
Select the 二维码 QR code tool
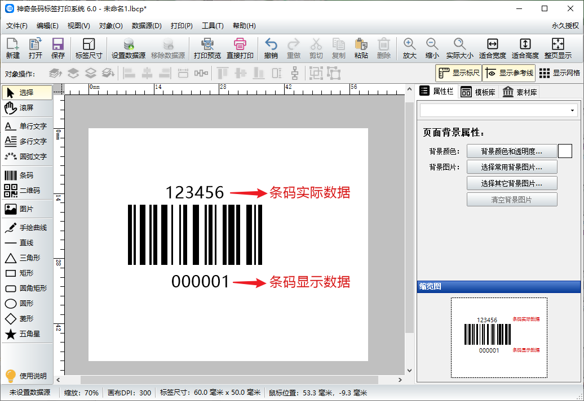pos(27,191)
